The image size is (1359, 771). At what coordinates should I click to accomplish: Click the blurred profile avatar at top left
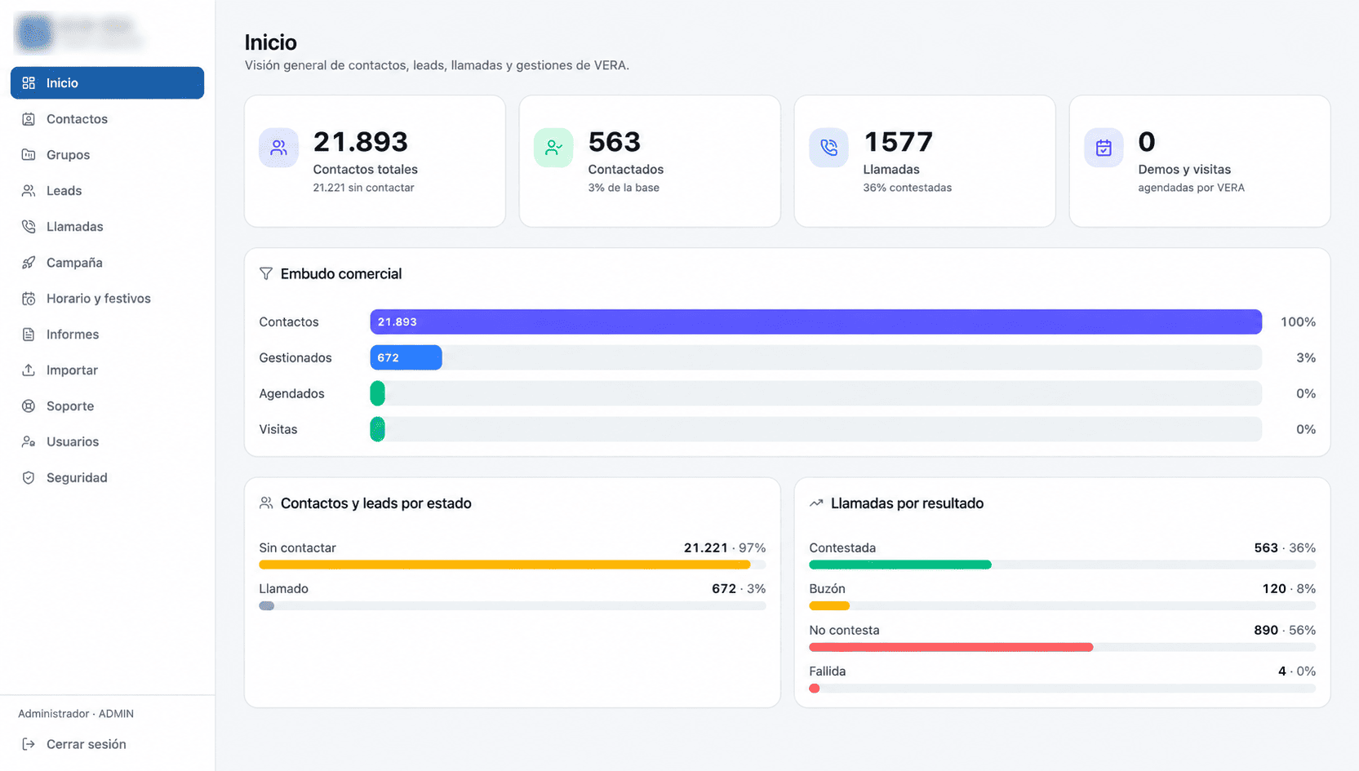point(34,33)
